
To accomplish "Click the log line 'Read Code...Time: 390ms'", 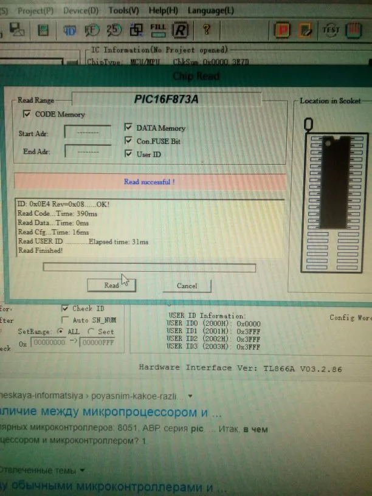I will tap(57, 213).
